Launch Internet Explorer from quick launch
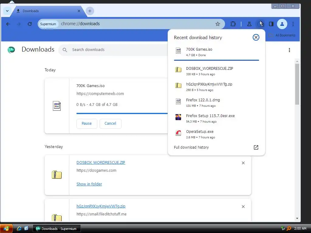The image size is (311, 233). (x=19, y=228)
